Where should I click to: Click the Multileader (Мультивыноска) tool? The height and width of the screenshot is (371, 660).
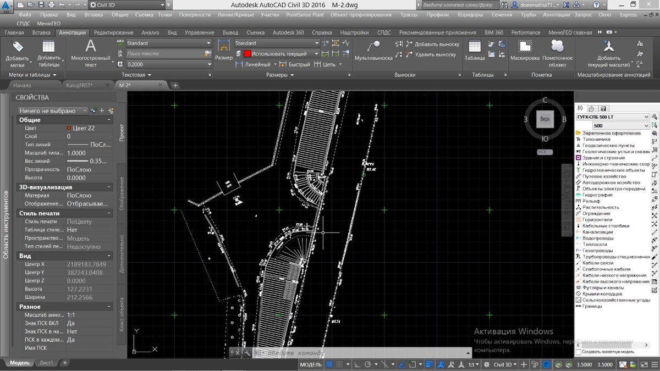point(373,49)
